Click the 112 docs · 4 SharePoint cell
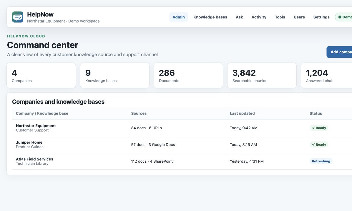The image size is (352, 211). 152,161
